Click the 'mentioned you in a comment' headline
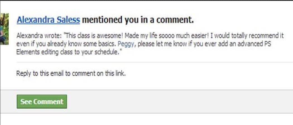Viewport: 293px width, 125px height. pyautogui.click(x=138, y=20)
